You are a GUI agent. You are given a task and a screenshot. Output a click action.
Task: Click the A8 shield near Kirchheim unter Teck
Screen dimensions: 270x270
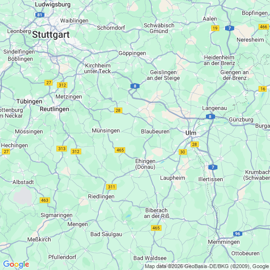(x=135, y=86)
